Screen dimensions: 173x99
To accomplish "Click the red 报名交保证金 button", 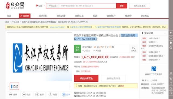I will [86, 78].
